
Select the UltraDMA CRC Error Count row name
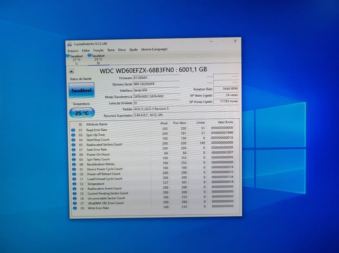[105, 203]
